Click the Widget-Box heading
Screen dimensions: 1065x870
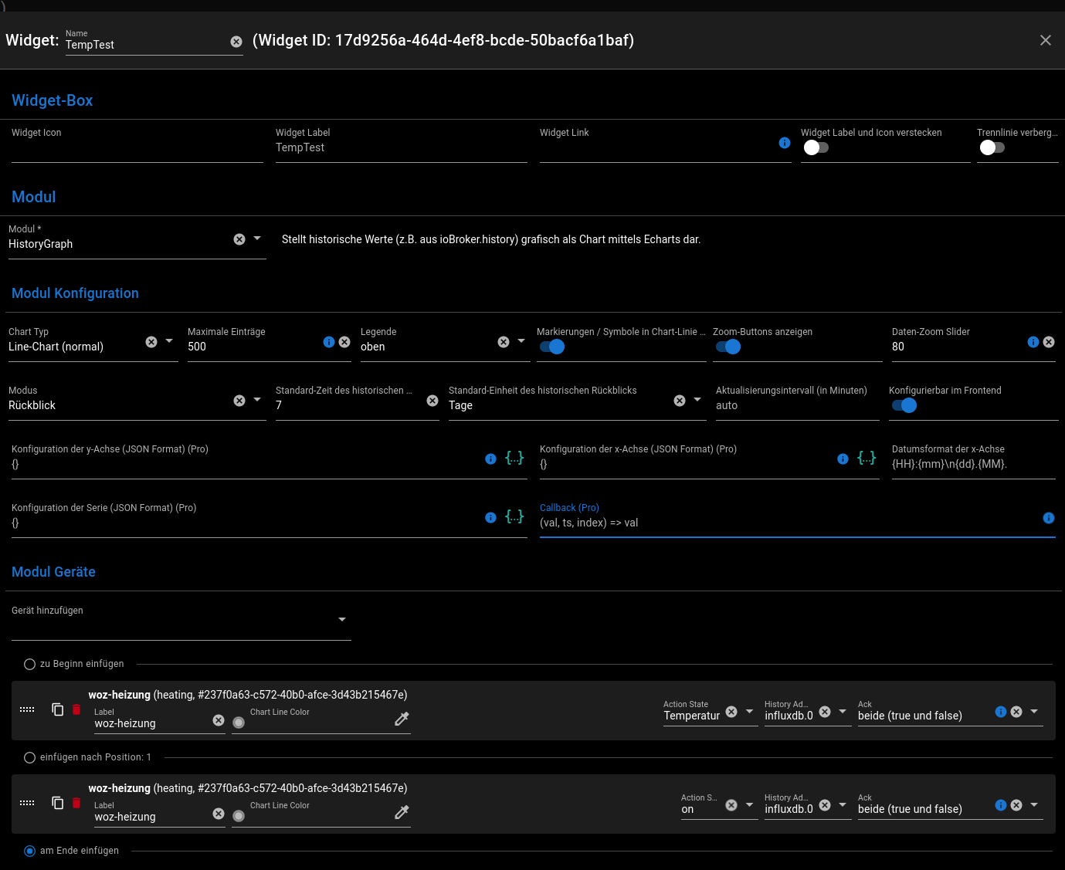pos(53,100)
